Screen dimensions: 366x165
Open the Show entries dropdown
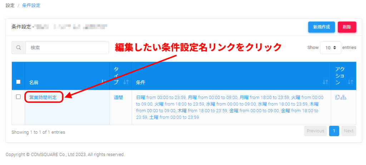tap(330, 47)
